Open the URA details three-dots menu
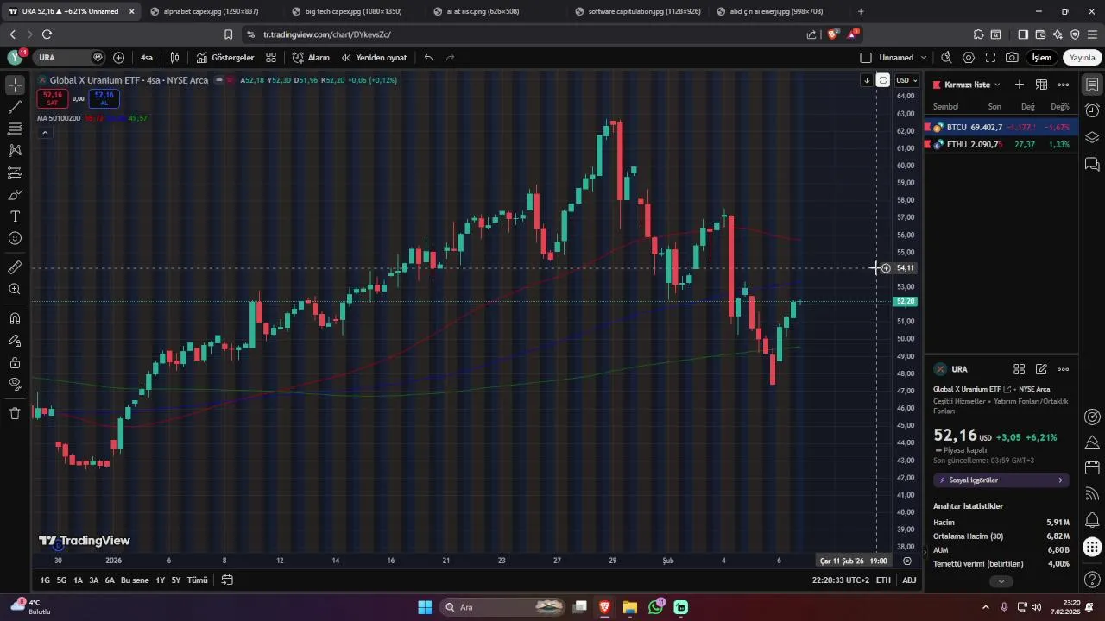1105x621 pixels. pos(1064,369)
